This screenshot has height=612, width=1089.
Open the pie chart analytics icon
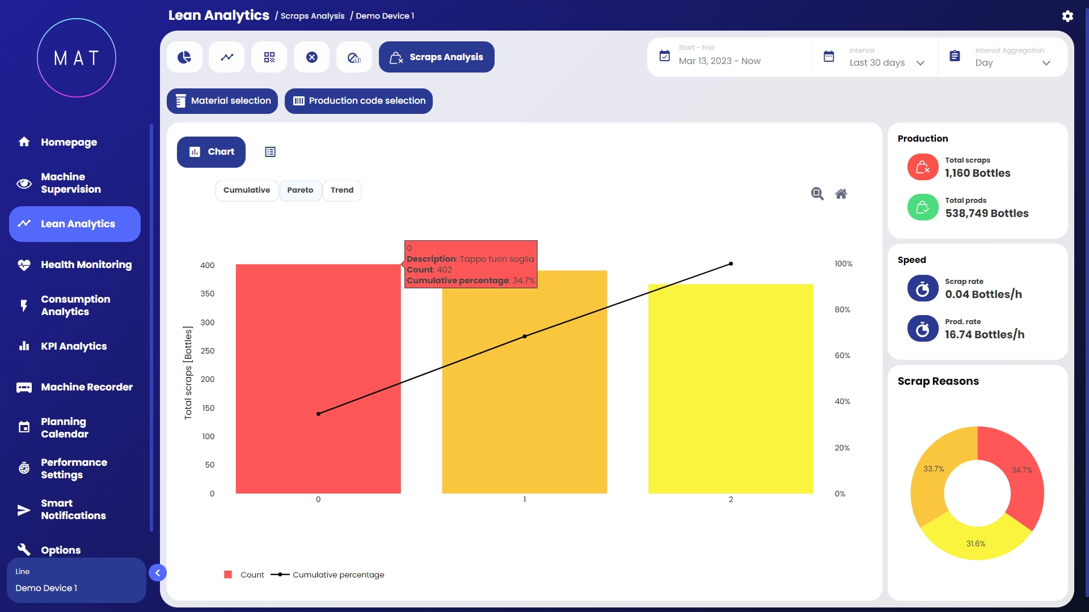184,57
